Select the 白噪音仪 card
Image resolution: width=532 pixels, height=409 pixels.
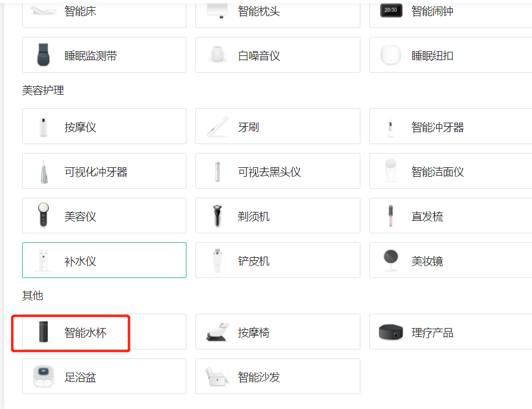pos(278,55)
